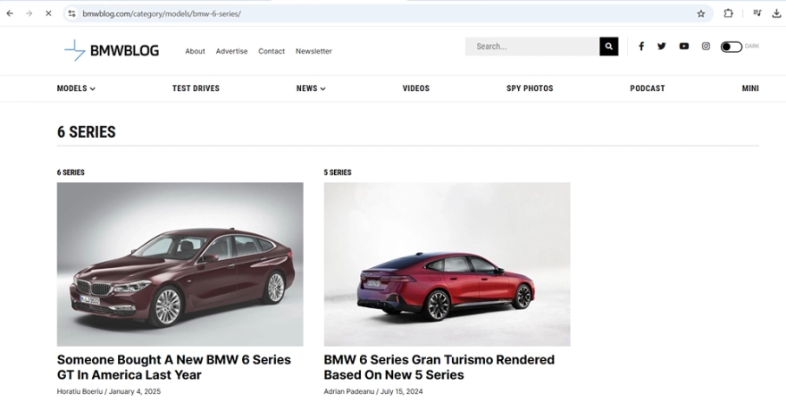Image resolution: width=786 pixels, height=419 pixels.
Task: Open the VIDEOS section
Action: tap(416, 88)
